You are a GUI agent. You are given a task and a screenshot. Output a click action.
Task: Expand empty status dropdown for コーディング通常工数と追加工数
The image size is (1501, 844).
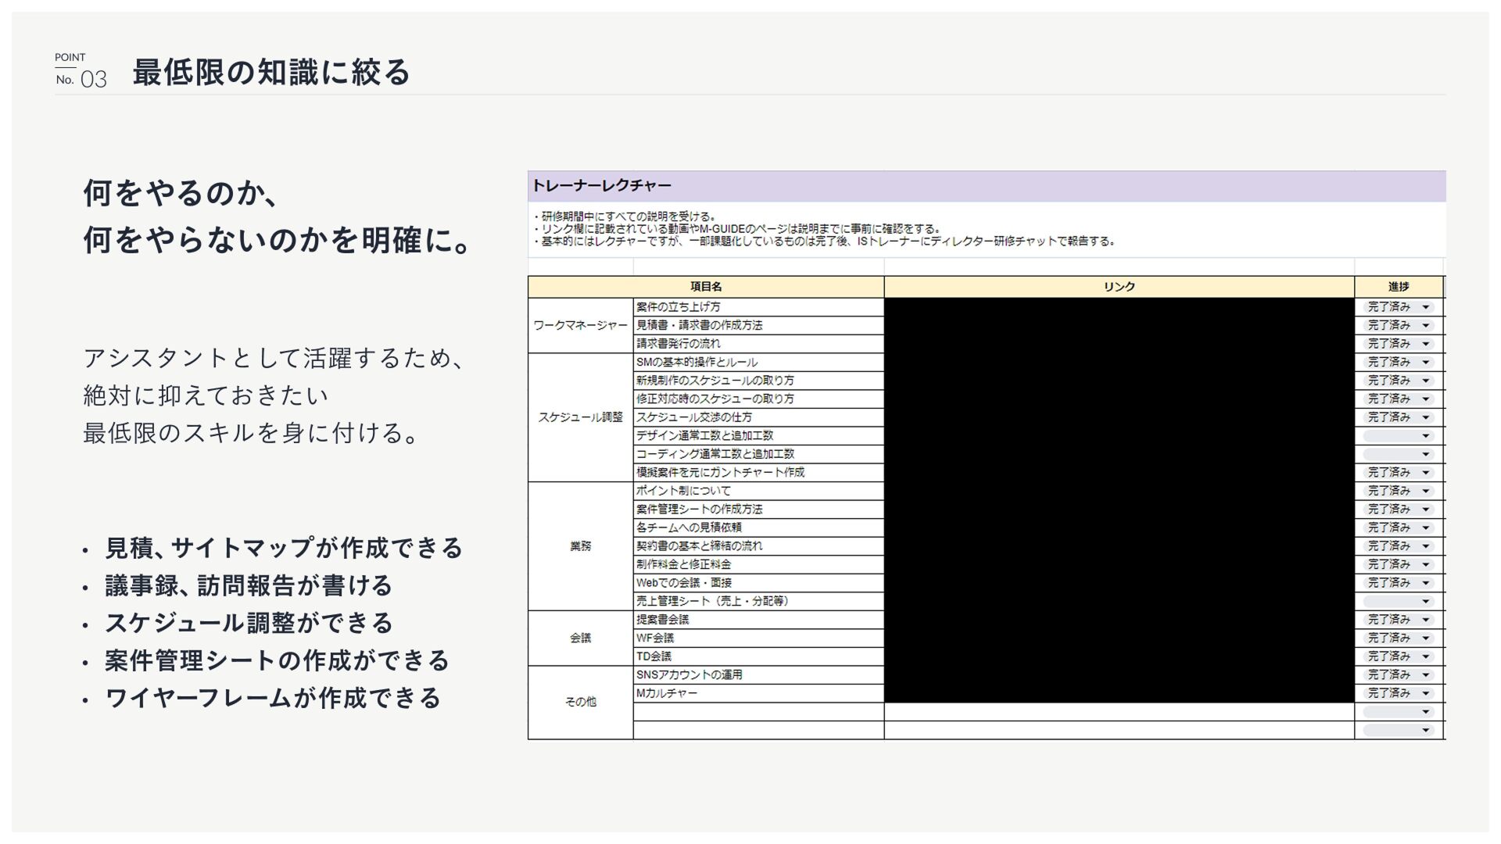point(1425,454)
